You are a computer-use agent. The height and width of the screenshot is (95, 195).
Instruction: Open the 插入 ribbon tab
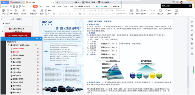coord(41,6)
